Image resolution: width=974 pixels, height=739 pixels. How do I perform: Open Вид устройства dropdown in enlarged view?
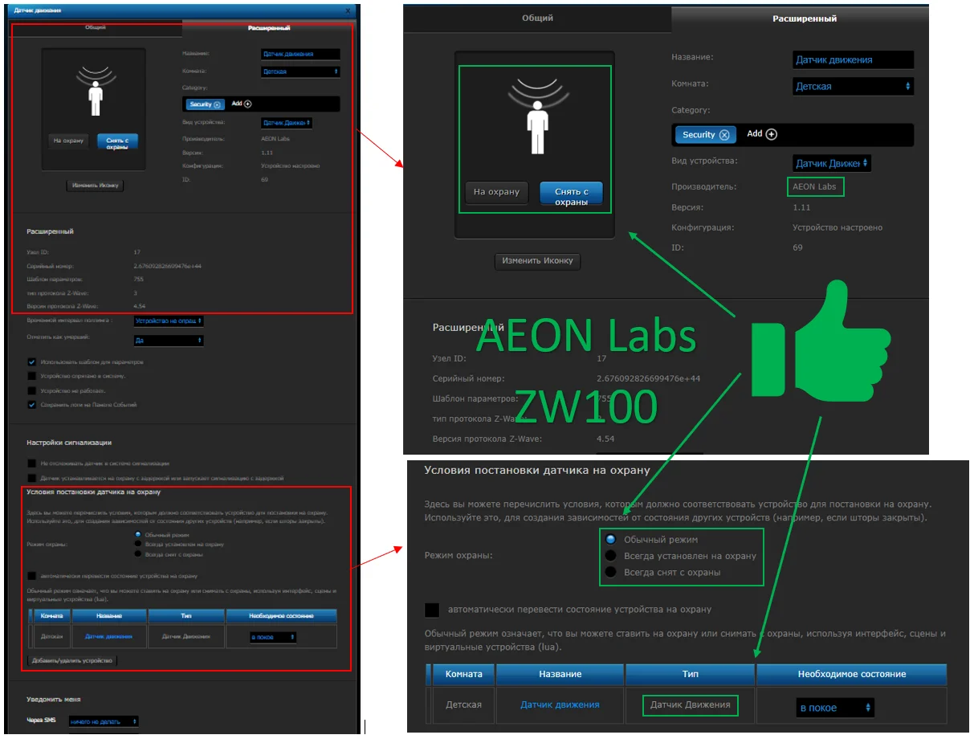click(x=832, y=163)
